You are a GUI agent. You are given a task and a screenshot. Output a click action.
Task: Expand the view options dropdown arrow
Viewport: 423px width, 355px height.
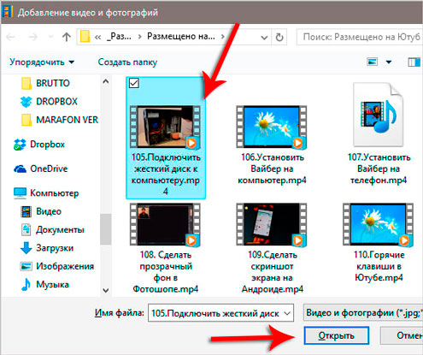click(389, 62)
